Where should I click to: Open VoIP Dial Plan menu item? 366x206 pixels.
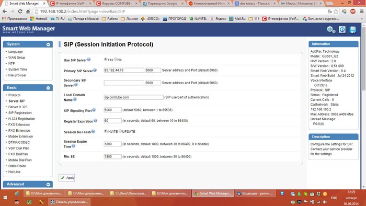point(19,148)
